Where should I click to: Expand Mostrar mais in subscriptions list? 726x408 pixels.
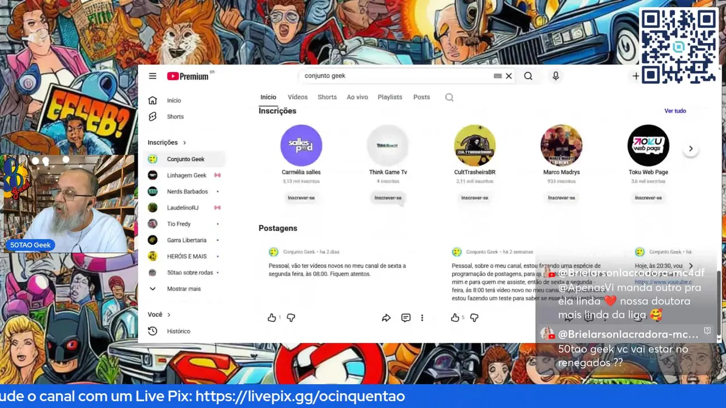(x=184, y=289)
